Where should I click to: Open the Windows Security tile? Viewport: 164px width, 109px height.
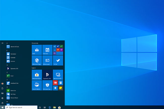tap(47, 85)
